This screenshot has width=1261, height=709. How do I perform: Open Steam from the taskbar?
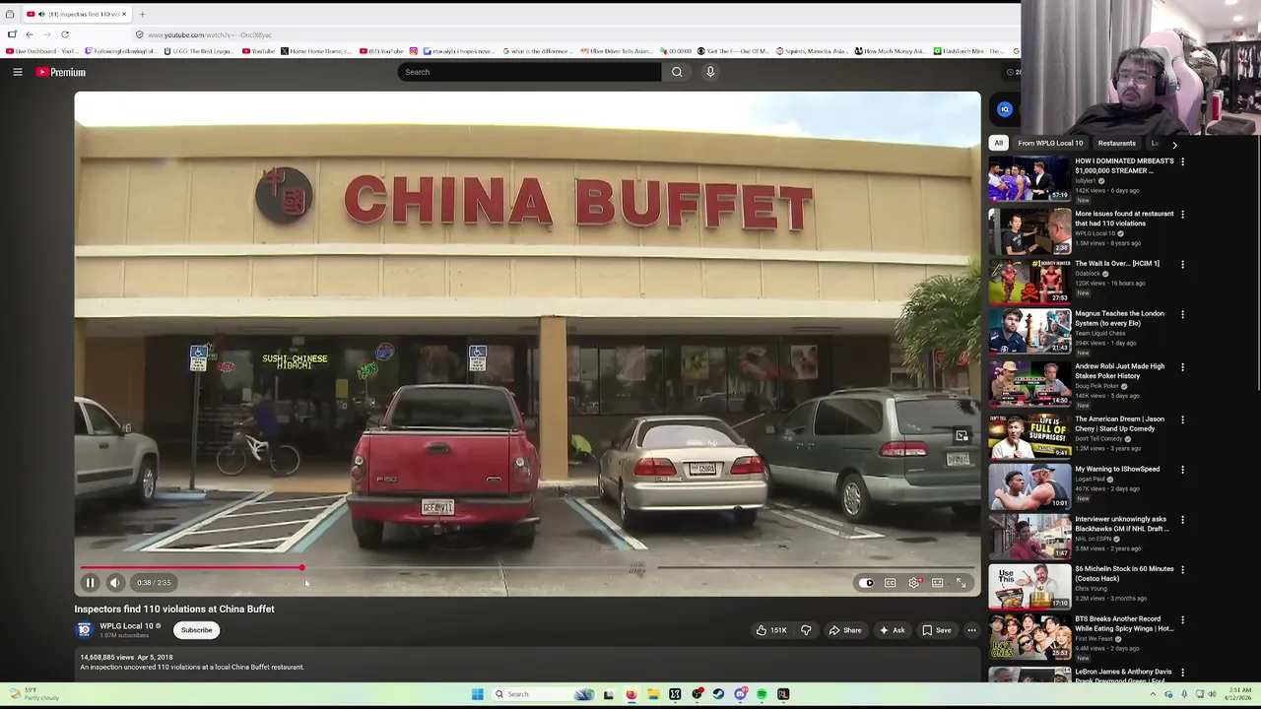click(x=718, y=694)
